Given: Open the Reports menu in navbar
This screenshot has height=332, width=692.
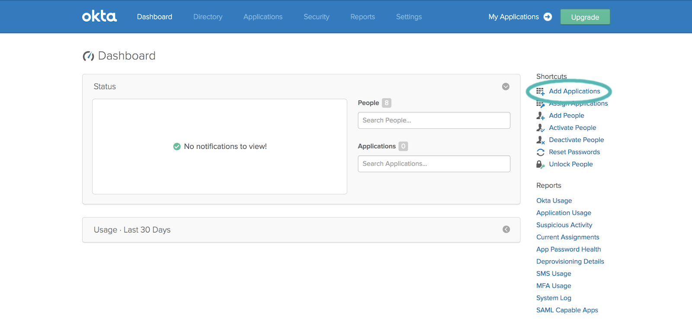Looking at the screenshot, I should (362, 16).
